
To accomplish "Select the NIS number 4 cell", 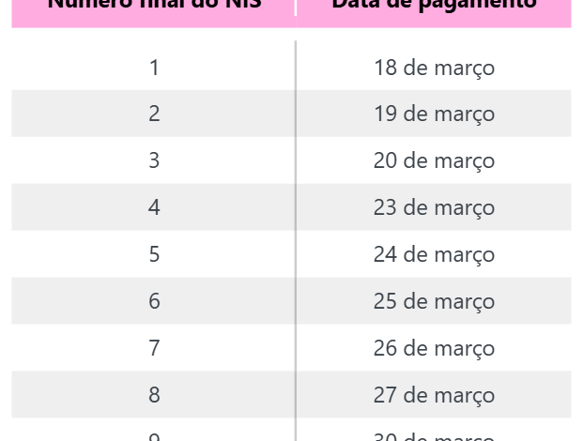I will pos(154,207).
